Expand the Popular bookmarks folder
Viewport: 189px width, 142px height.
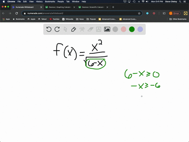click(91, 19)
